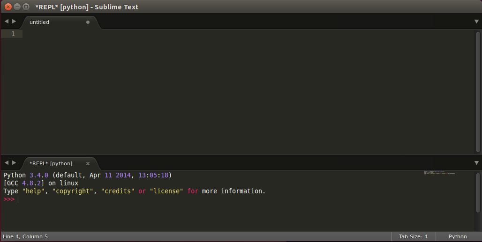Click time 13:05:18 in REPL banner

[153, 175]
